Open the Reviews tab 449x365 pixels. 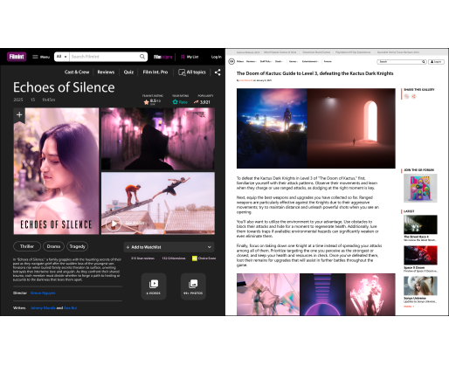106,72
